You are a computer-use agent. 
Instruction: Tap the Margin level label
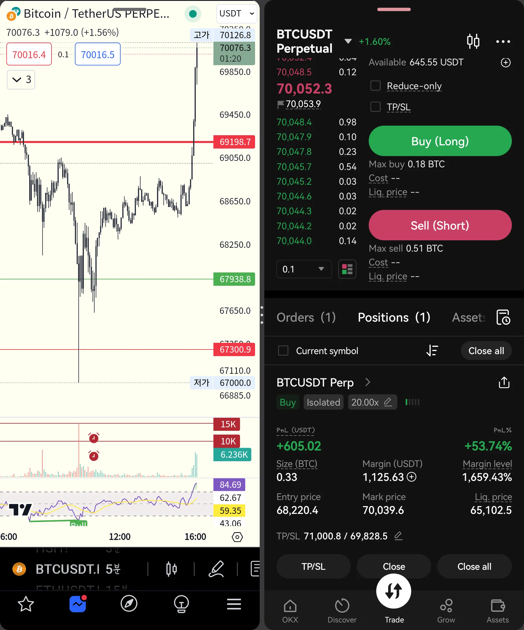(x=487, y=464)
